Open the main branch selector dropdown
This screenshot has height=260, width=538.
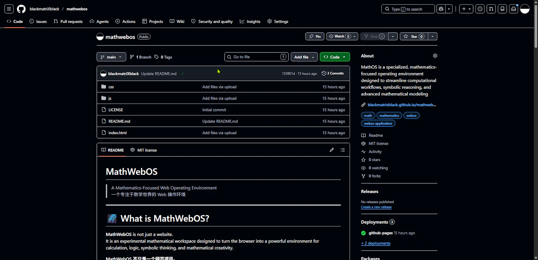[x=111, y=57]
